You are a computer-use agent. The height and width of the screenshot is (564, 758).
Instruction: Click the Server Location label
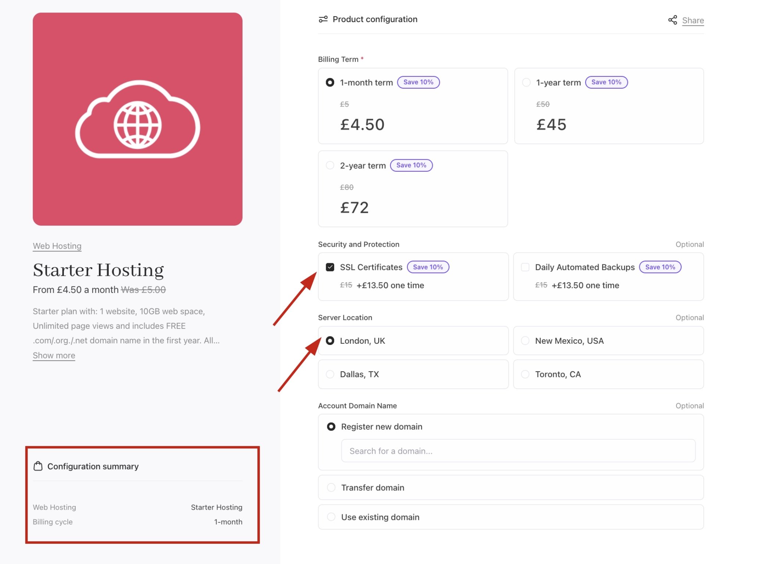click(x=345, y=317)
